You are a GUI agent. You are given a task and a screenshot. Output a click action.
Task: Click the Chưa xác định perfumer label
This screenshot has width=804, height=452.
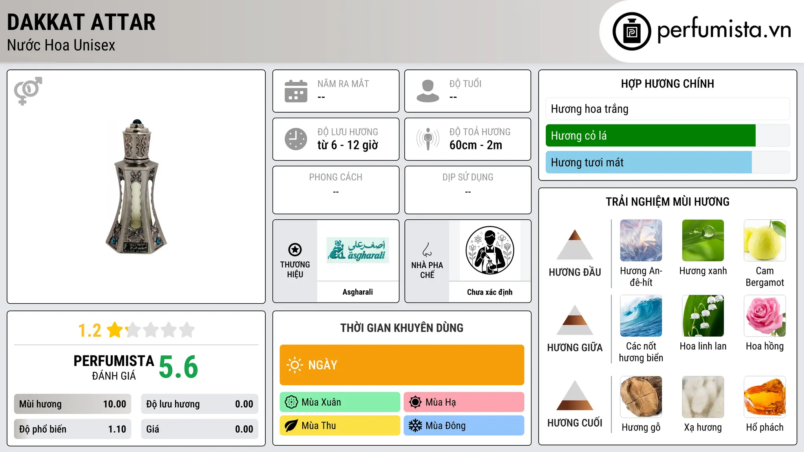pyautogui.click(x=490, y=292)
